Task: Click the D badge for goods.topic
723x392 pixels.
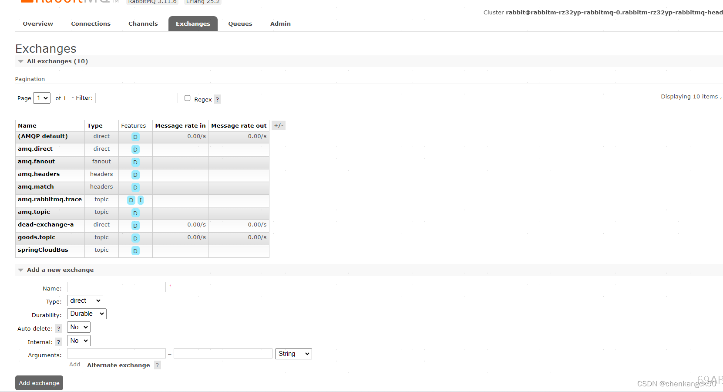Action: 135,238
